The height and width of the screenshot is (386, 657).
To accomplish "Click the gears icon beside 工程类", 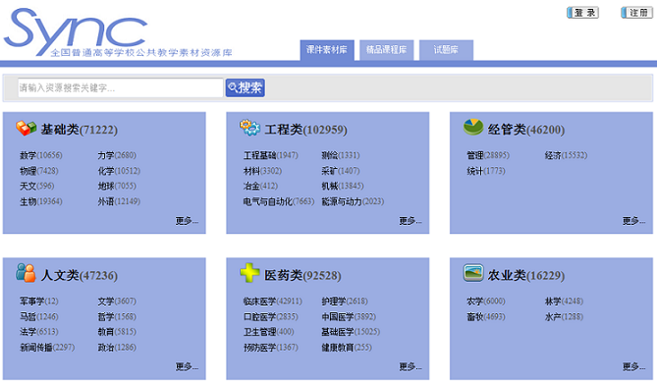I will click(x=249, y=128).
